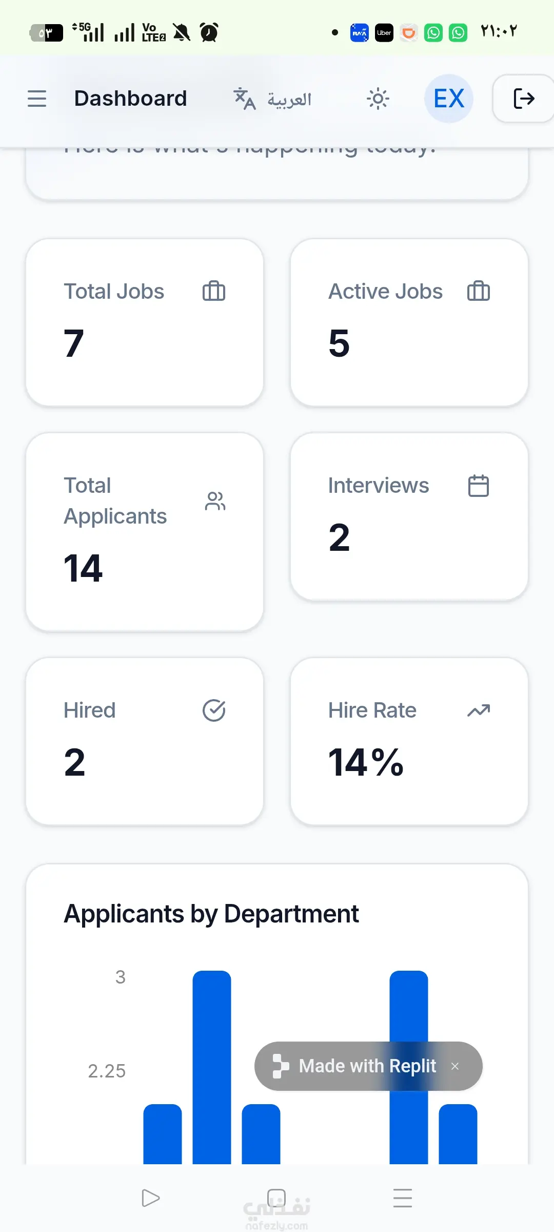The width and height of the screenshot is (554, 1232).
Task: Tap the Android back triangle button
Action: [151, 1198]
